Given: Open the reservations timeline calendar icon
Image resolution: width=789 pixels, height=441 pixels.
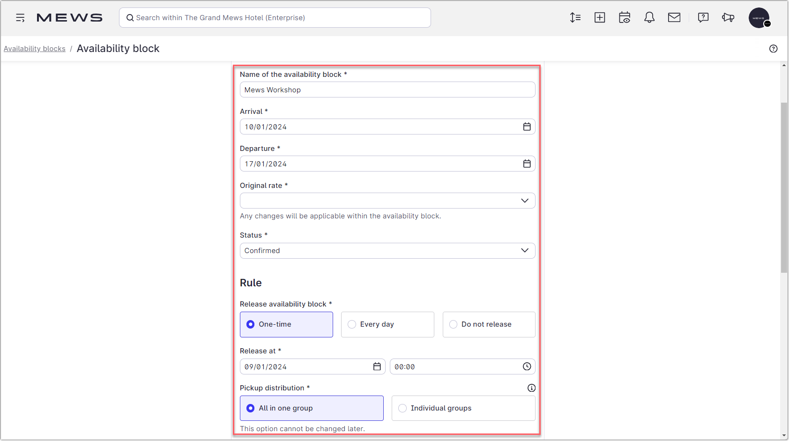Looking at the screenshot, I should click(625, 17).
